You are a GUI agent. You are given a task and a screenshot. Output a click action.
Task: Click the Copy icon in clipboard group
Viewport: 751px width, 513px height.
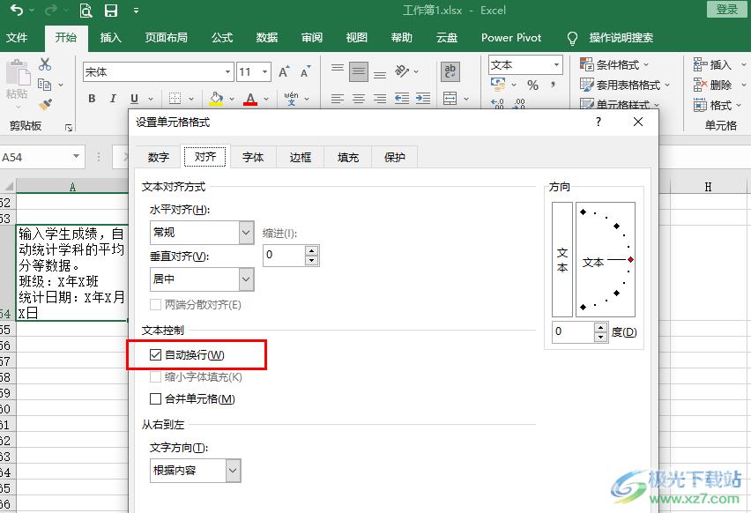point(45,85)
